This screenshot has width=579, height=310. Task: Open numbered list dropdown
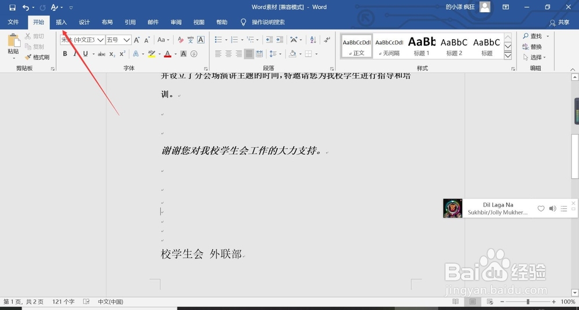(x=242, y=40)
